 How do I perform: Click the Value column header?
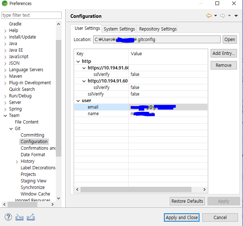pyautogui.click(x=168, y=54)
